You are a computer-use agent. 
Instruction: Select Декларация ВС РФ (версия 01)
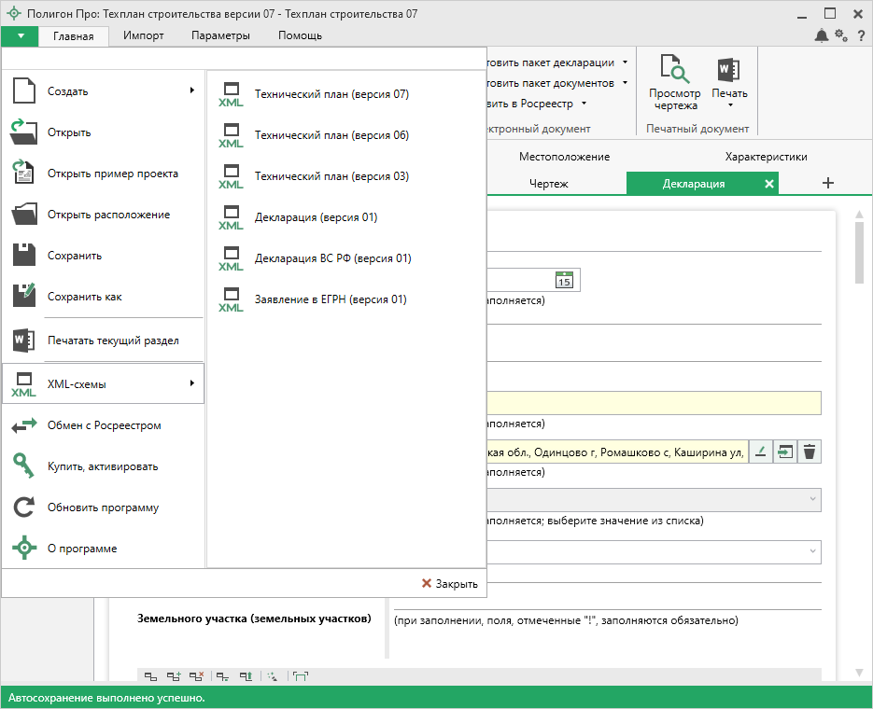pos(332,258)
